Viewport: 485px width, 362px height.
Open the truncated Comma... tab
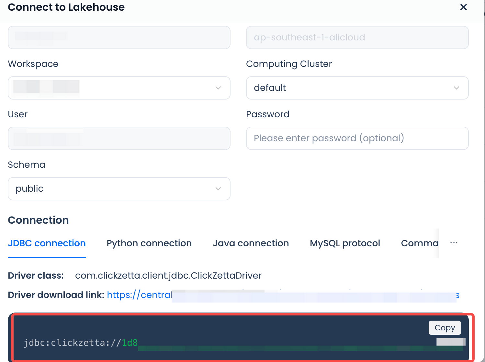pyautogui.click(x=419, y=243)
